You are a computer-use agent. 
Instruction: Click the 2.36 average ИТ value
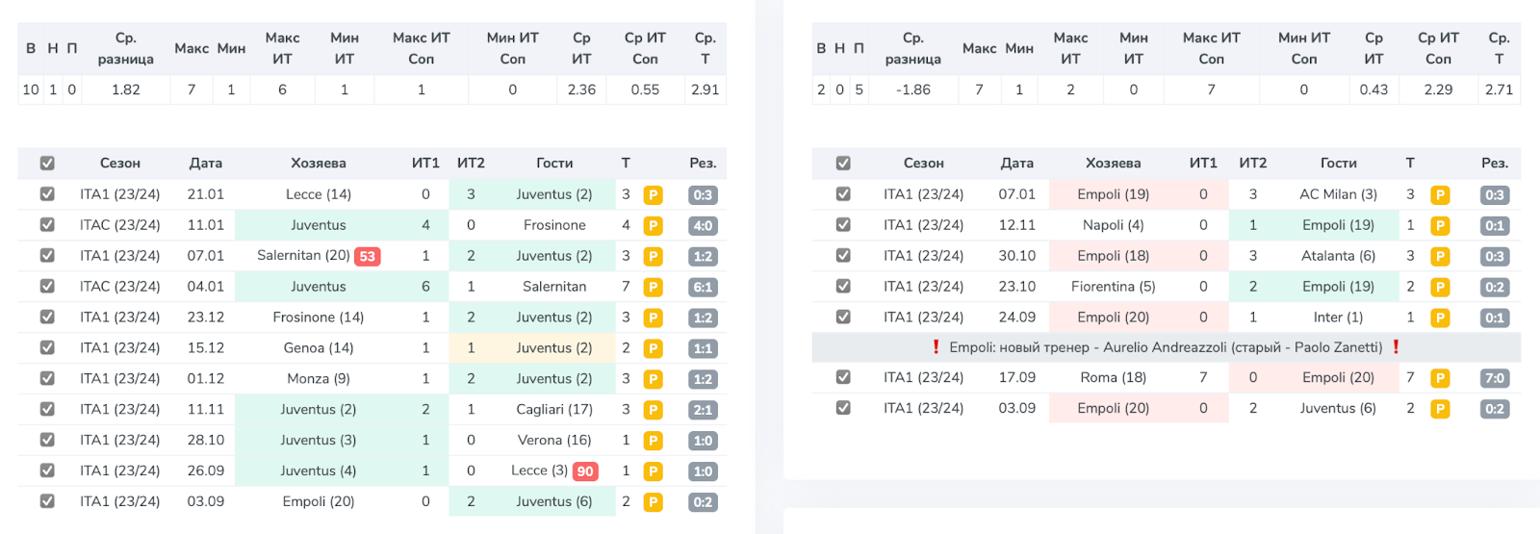[581, 89]
